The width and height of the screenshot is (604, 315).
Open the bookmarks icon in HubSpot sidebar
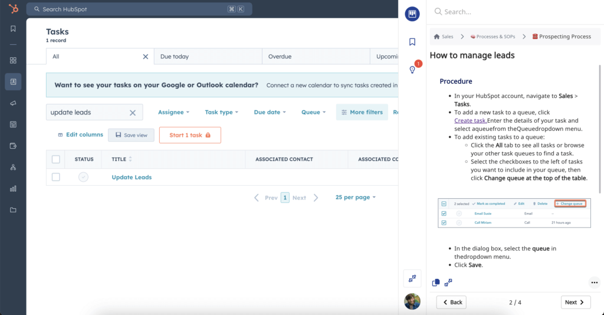13,29
